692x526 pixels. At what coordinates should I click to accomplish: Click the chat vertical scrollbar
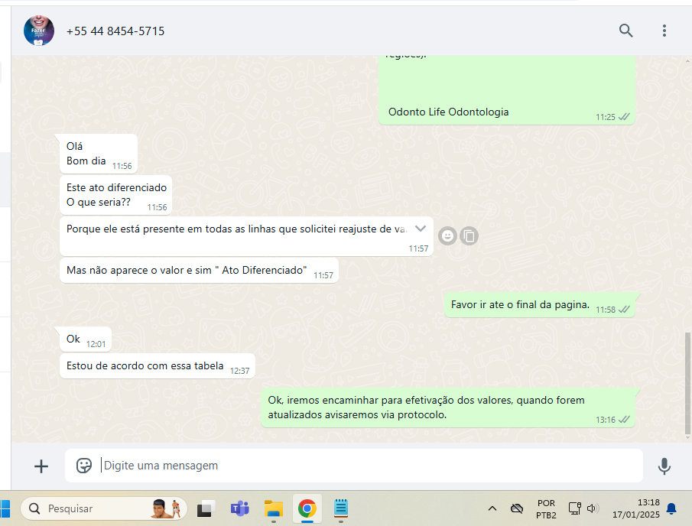coord(687,384)
